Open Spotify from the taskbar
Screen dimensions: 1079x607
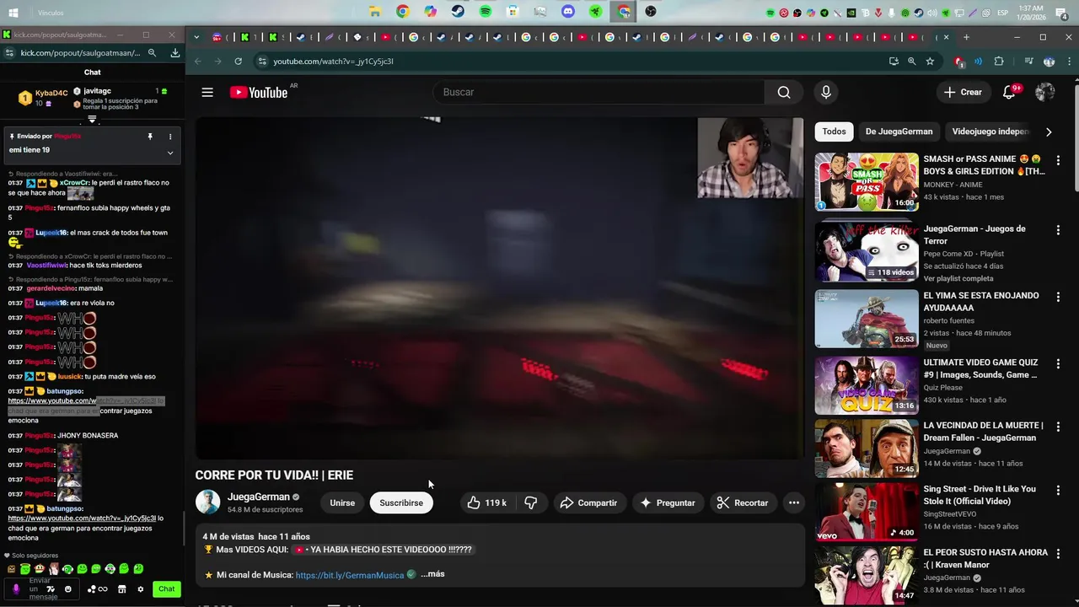[x=486, y=12]
